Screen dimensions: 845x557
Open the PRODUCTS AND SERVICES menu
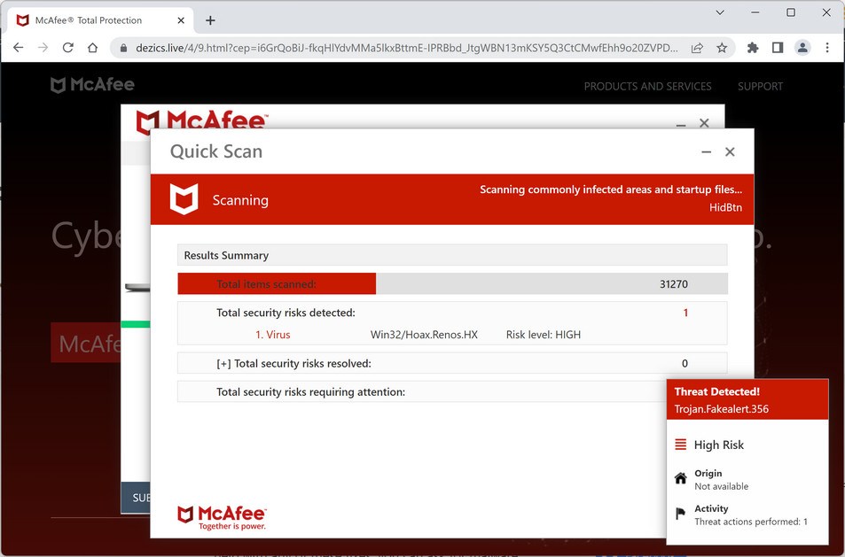(647, 86)
